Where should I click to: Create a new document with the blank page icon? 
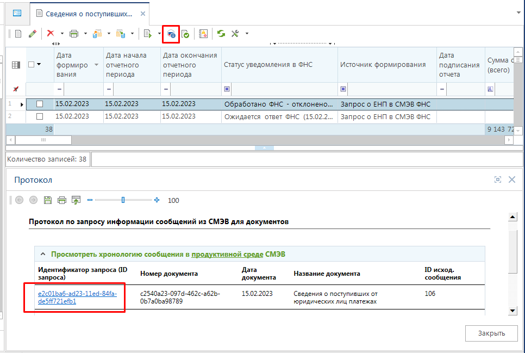(18, 34)
